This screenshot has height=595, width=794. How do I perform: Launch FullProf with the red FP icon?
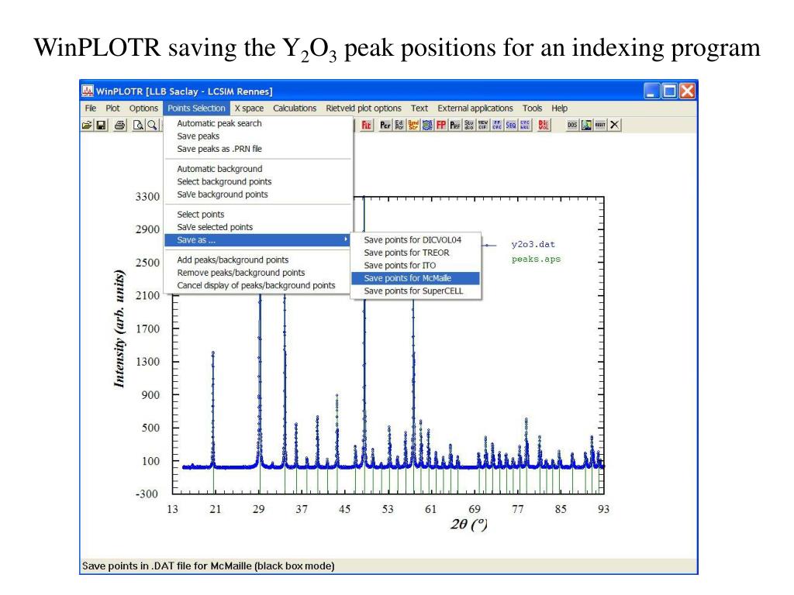441,125
